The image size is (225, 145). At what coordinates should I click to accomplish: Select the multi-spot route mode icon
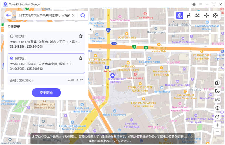pos(198,16)
